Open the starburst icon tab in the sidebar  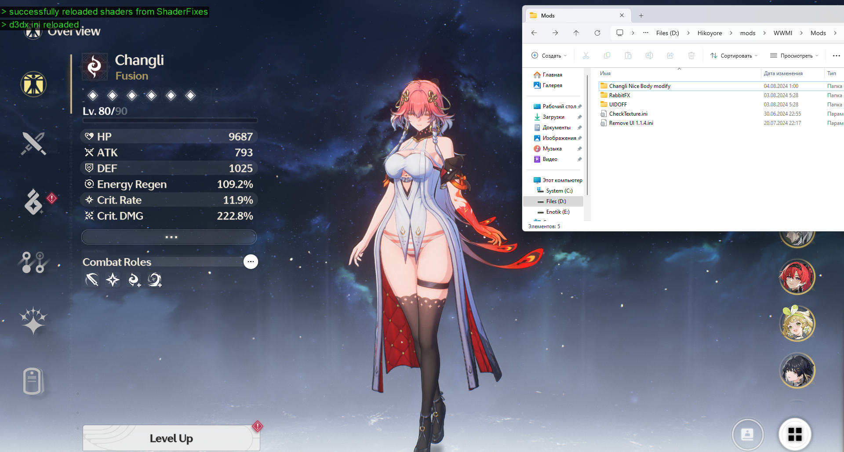tap(33, 320)
